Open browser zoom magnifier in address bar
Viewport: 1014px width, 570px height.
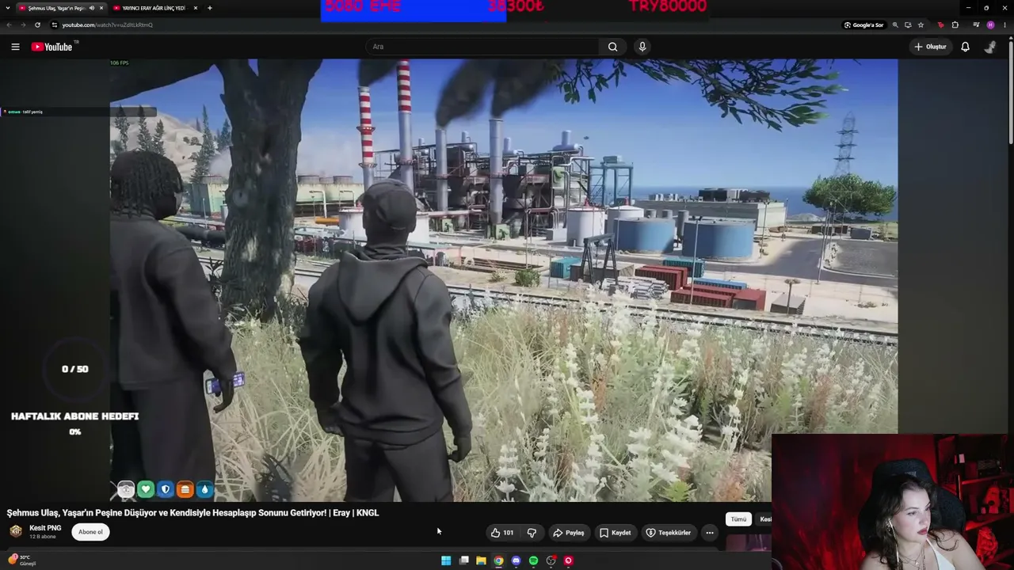click(x=895, y=25)
